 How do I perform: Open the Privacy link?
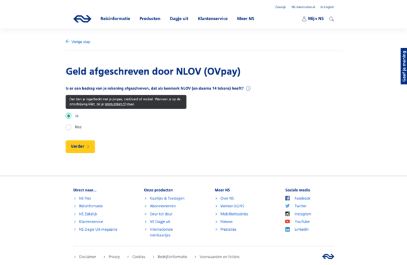[114, 257]
